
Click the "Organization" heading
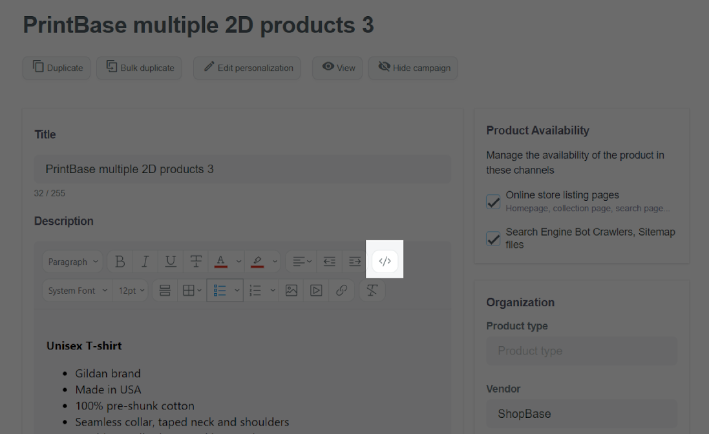(520, 303)
